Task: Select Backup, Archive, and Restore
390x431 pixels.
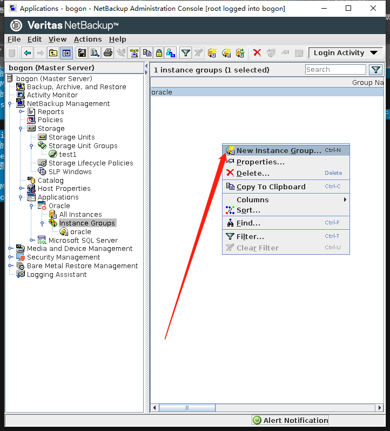Action: tap(76, 87)
